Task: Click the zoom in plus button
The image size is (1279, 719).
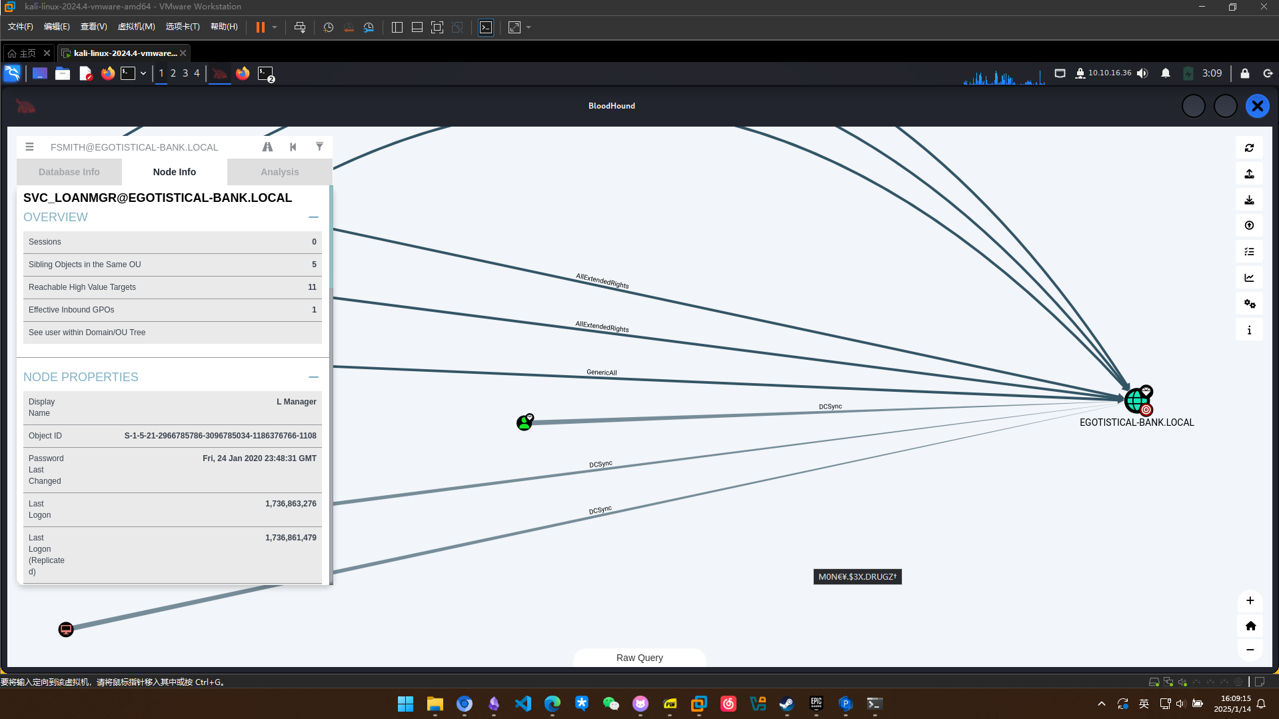Action: [1250, 600]
